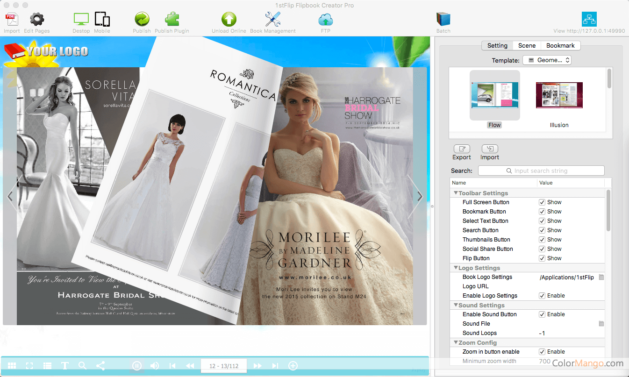Switch to Desktop preview mode
629x377 pixels.
tap(81, 19)
